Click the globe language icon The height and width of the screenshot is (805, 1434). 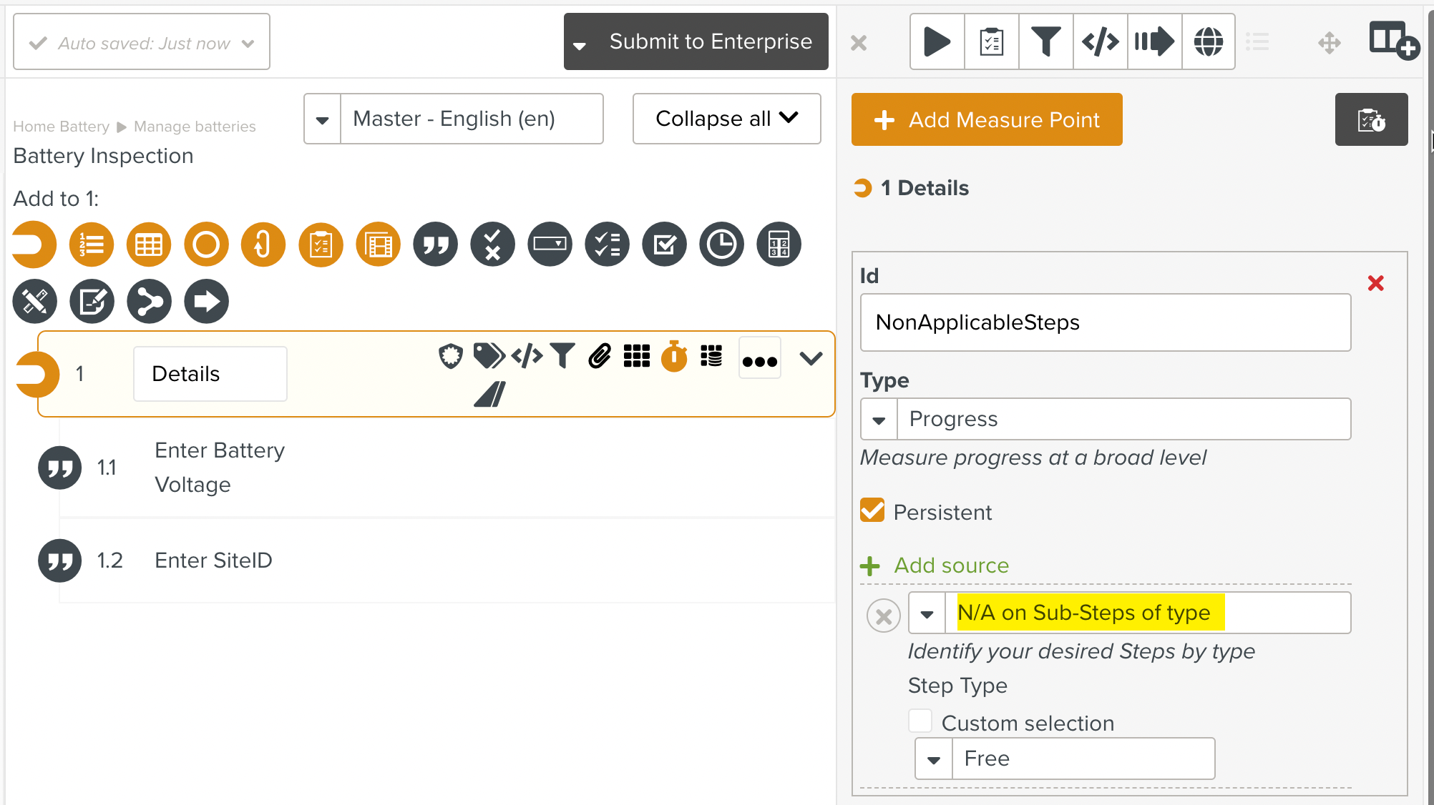[x=1208, y=41]
